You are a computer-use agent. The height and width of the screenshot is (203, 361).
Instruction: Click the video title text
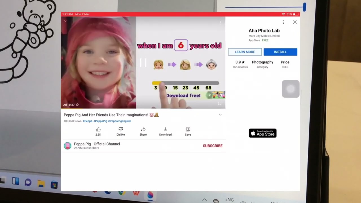(x=111, y=115)
